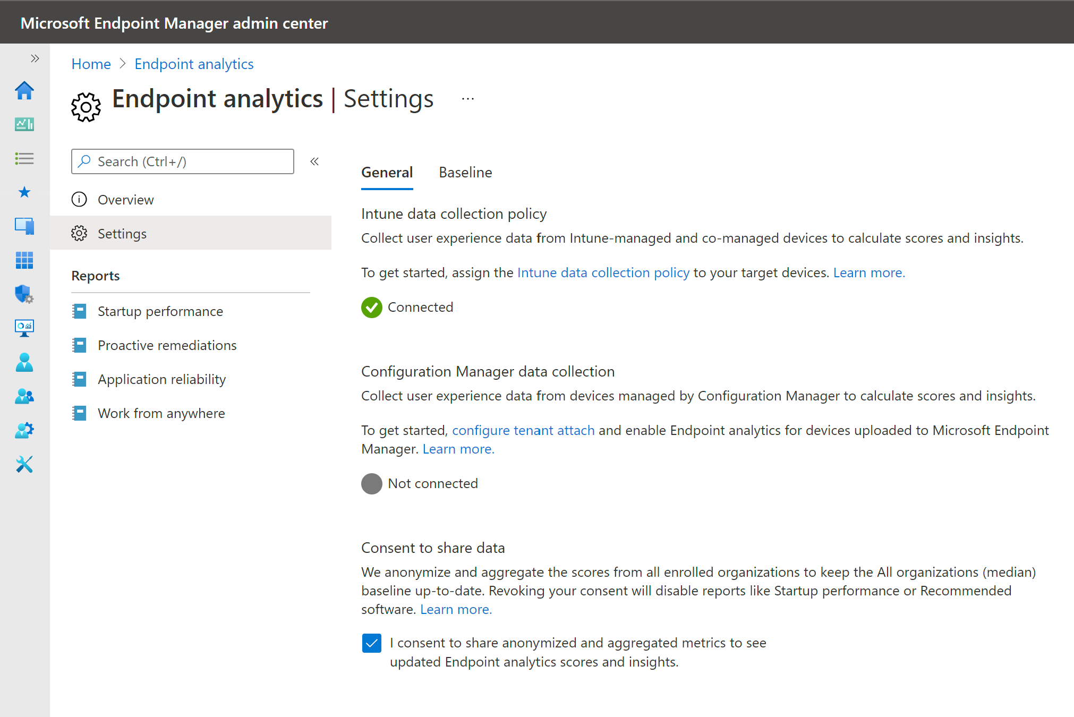Open the Devices icon in sidebar
The height and width of the screenshot is (717, 1074).
[24, 226]
